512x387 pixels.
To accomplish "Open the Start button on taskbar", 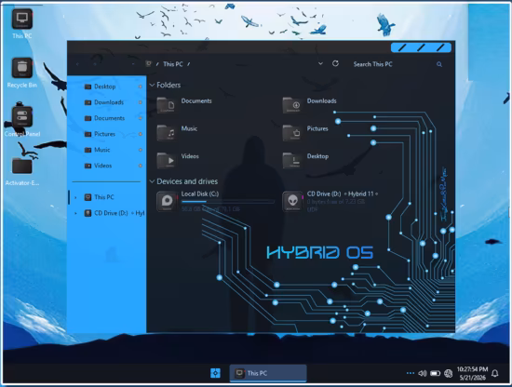I will pyautogui.click(x=216, y=373).
